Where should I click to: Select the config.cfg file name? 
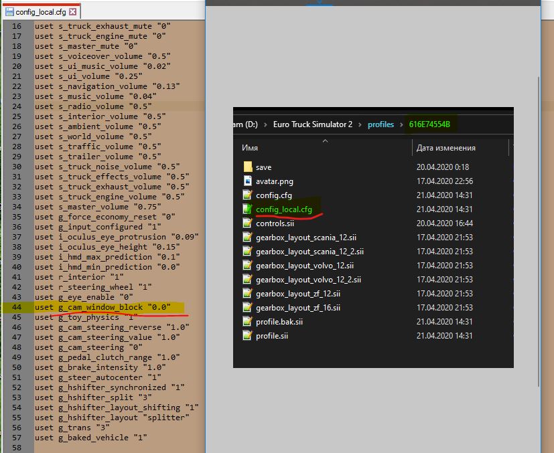[x=274, y=195]
